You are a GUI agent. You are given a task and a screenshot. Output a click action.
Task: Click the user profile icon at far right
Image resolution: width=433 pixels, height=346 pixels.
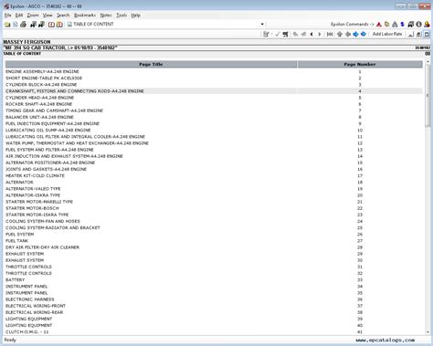pyautogui.click(x=427, y=25)
